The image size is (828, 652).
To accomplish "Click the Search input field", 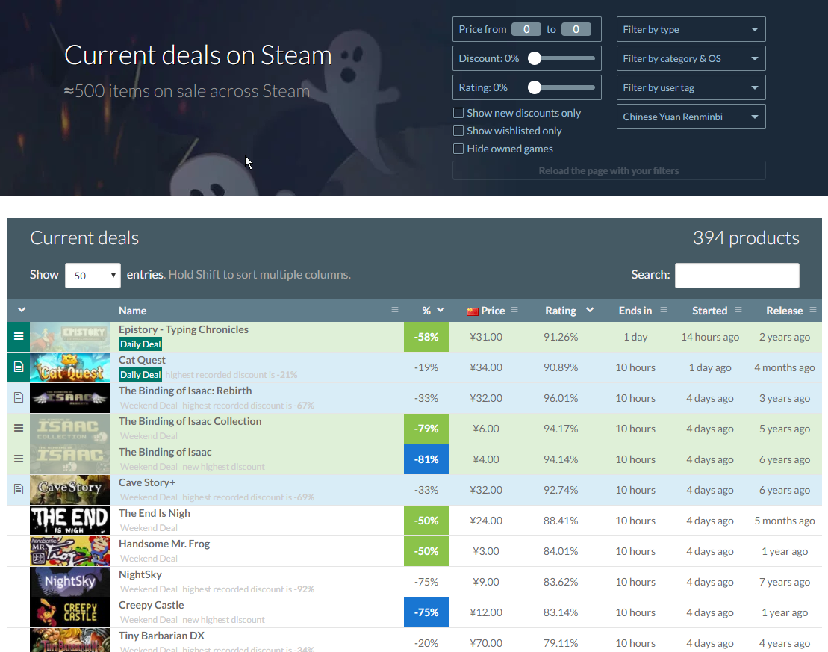I will point(737,276).
